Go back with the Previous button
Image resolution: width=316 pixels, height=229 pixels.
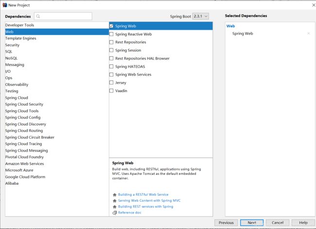click(x=226, y=222)
